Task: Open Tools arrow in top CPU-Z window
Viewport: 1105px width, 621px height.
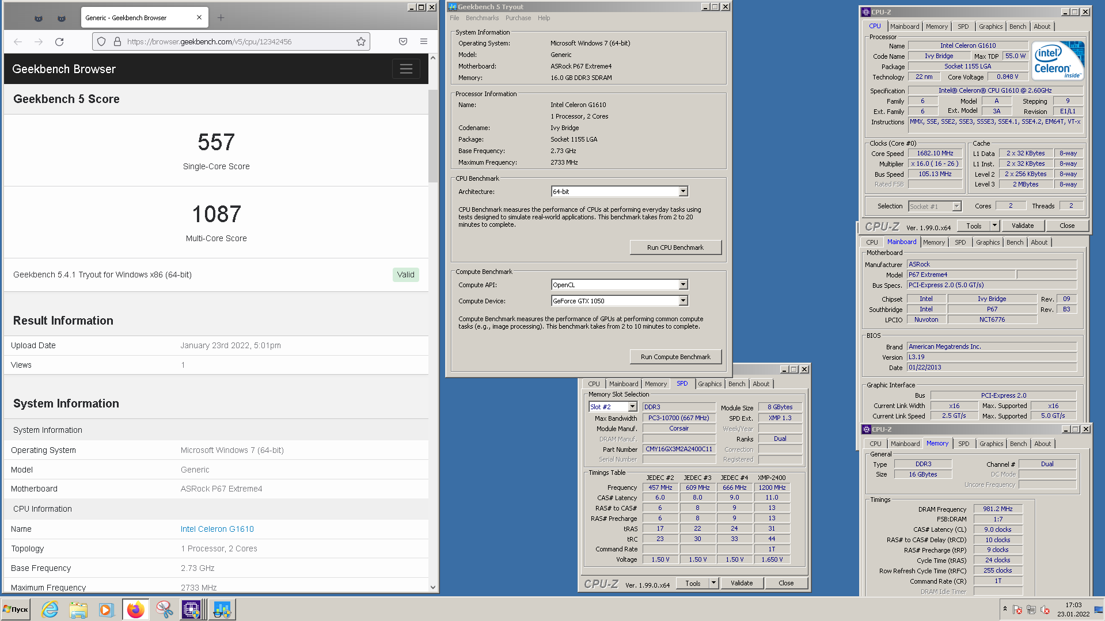Action: [994, 226]
